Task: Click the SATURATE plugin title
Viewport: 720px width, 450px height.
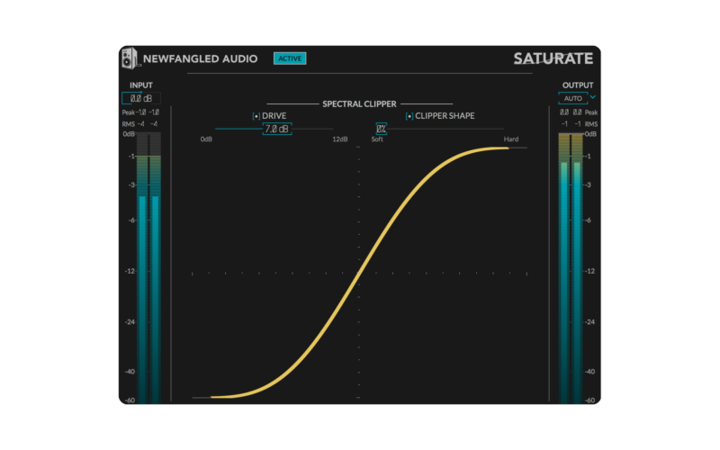Action: 553,59
